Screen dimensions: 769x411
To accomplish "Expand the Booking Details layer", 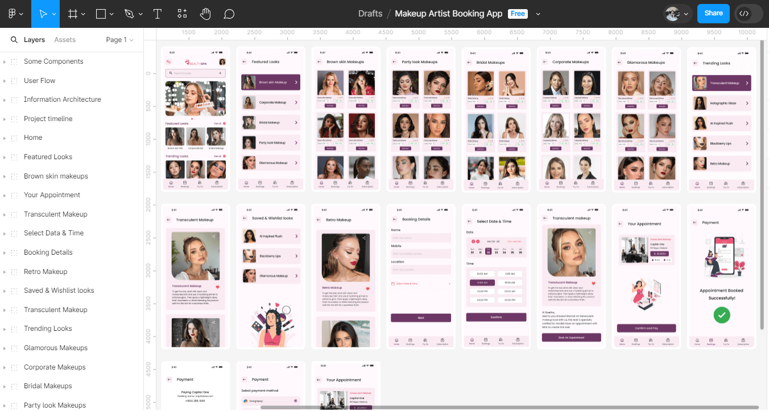I will click(5, 252).
